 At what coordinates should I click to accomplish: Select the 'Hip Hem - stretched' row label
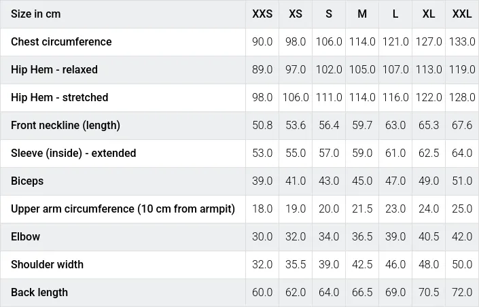coord(59,97)
